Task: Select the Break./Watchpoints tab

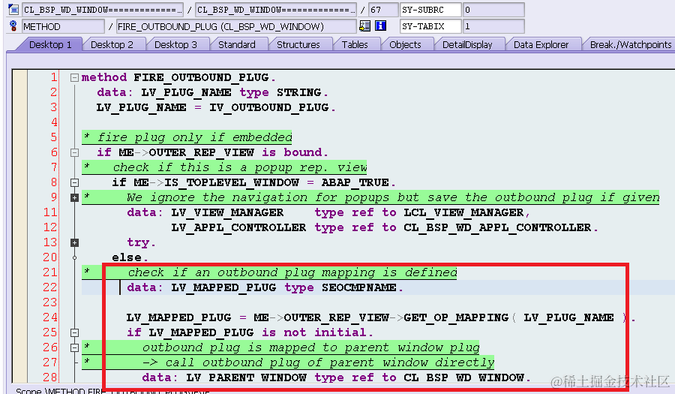Action: pyautogui.click(x=630, y=44)
